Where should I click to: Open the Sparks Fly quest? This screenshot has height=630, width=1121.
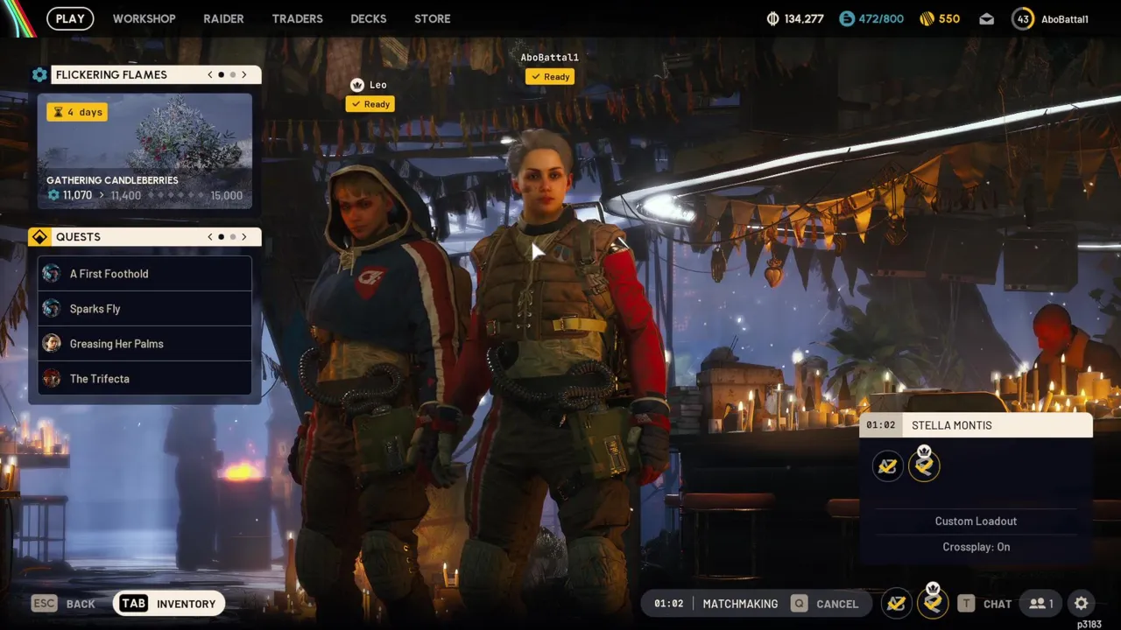tap(145, 309)
